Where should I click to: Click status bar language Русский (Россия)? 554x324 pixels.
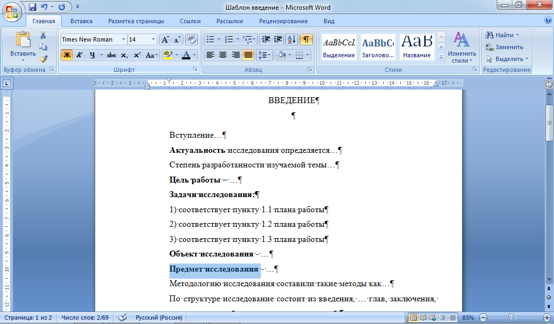(x=159, y=318)
